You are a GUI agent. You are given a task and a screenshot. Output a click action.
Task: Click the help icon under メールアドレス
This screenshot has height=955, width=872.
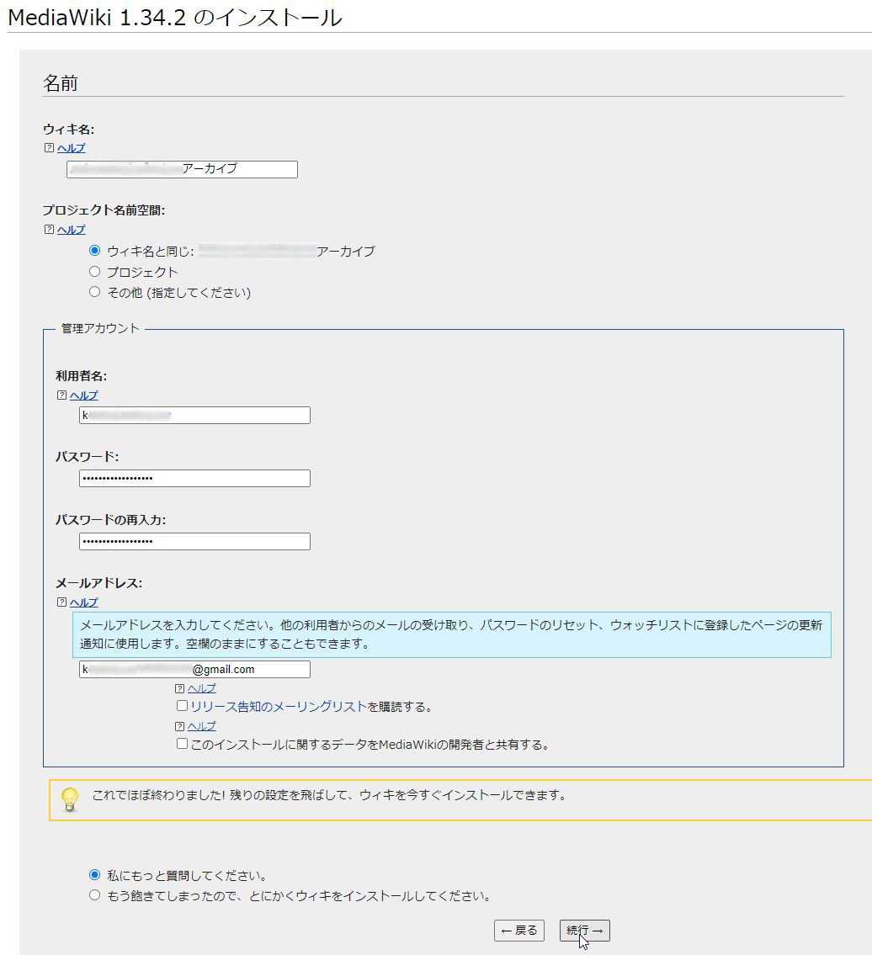(61, 602)
